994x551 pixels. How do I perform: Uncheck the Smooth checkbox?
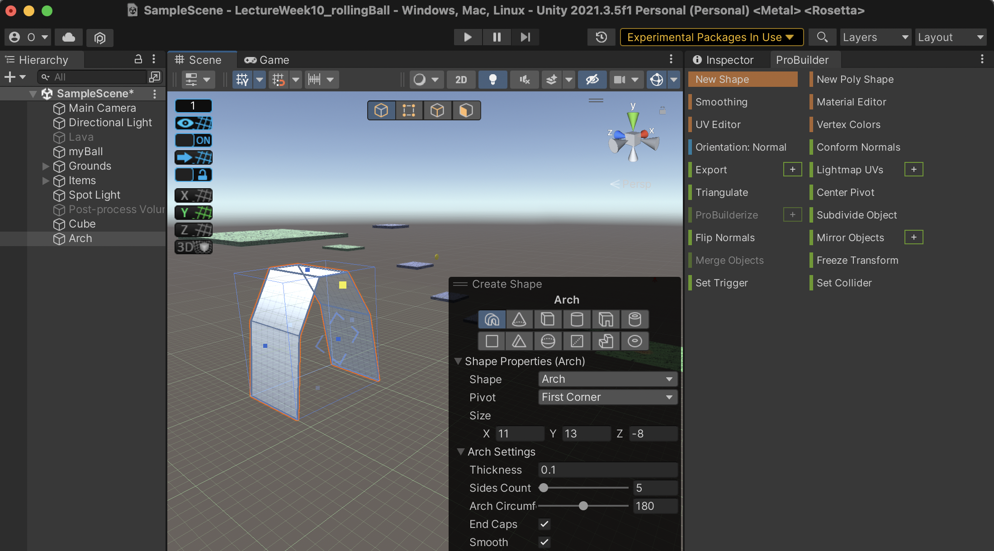point(544,542)
